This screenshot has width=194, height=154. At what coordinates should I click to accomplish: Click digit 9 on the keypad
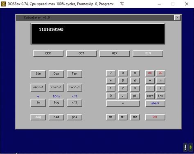click(135, 73)
